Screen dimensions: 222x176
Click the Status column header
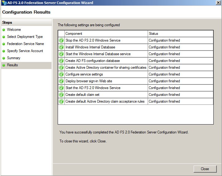click(x=180, y=34)
